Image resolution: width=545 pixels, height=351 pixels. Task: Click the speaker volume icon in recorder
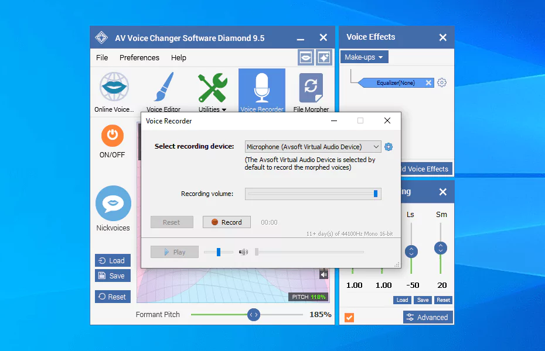(x=244, y=252)
